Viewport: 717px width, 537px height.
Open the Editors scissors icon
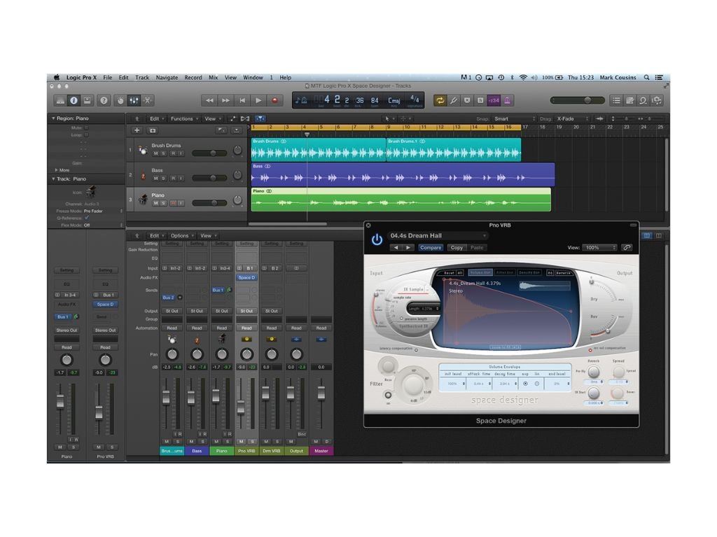click(148, 100)
